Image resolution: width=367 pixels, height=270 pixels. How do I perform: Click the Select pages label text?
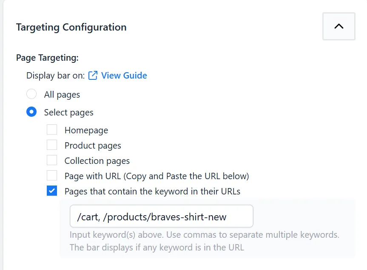coord(68,112)
